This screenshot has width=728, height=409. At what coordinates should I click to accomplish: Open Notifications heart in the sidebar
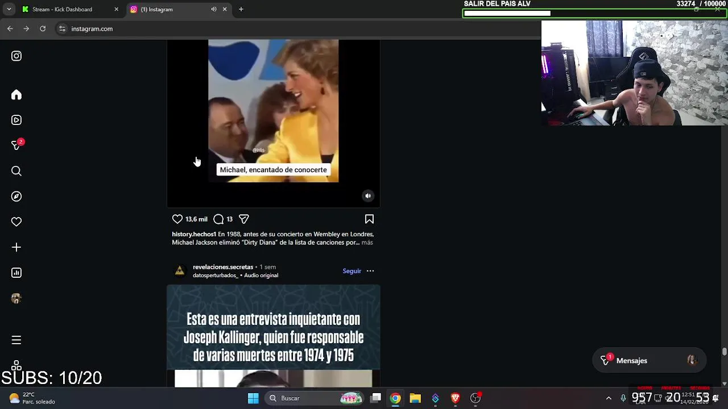click(16, 222)
